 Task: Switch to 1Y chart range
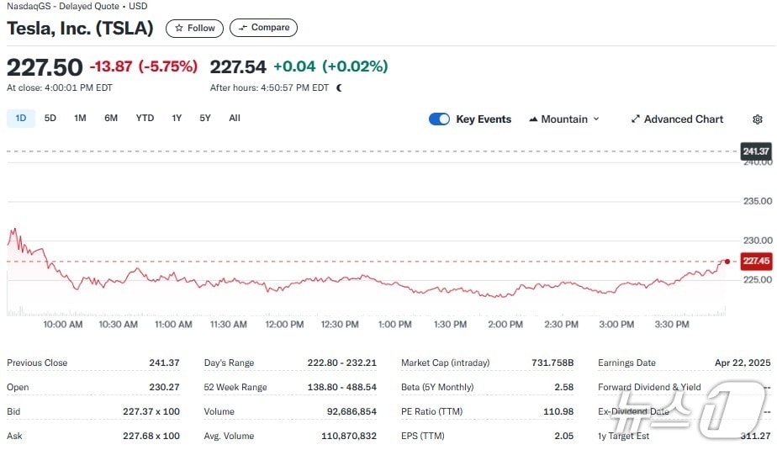[x=177, y=119]
